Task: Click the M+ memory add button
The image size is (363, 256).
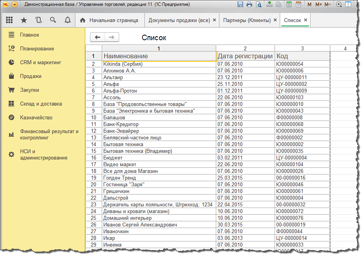Action: pyautogui.click(x=318, y=4)
